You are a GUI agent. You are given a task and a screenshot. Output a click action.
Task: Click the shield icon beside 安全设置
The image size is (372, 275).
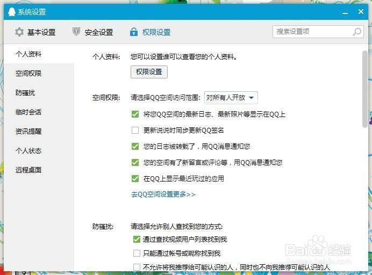click(76, 32)
